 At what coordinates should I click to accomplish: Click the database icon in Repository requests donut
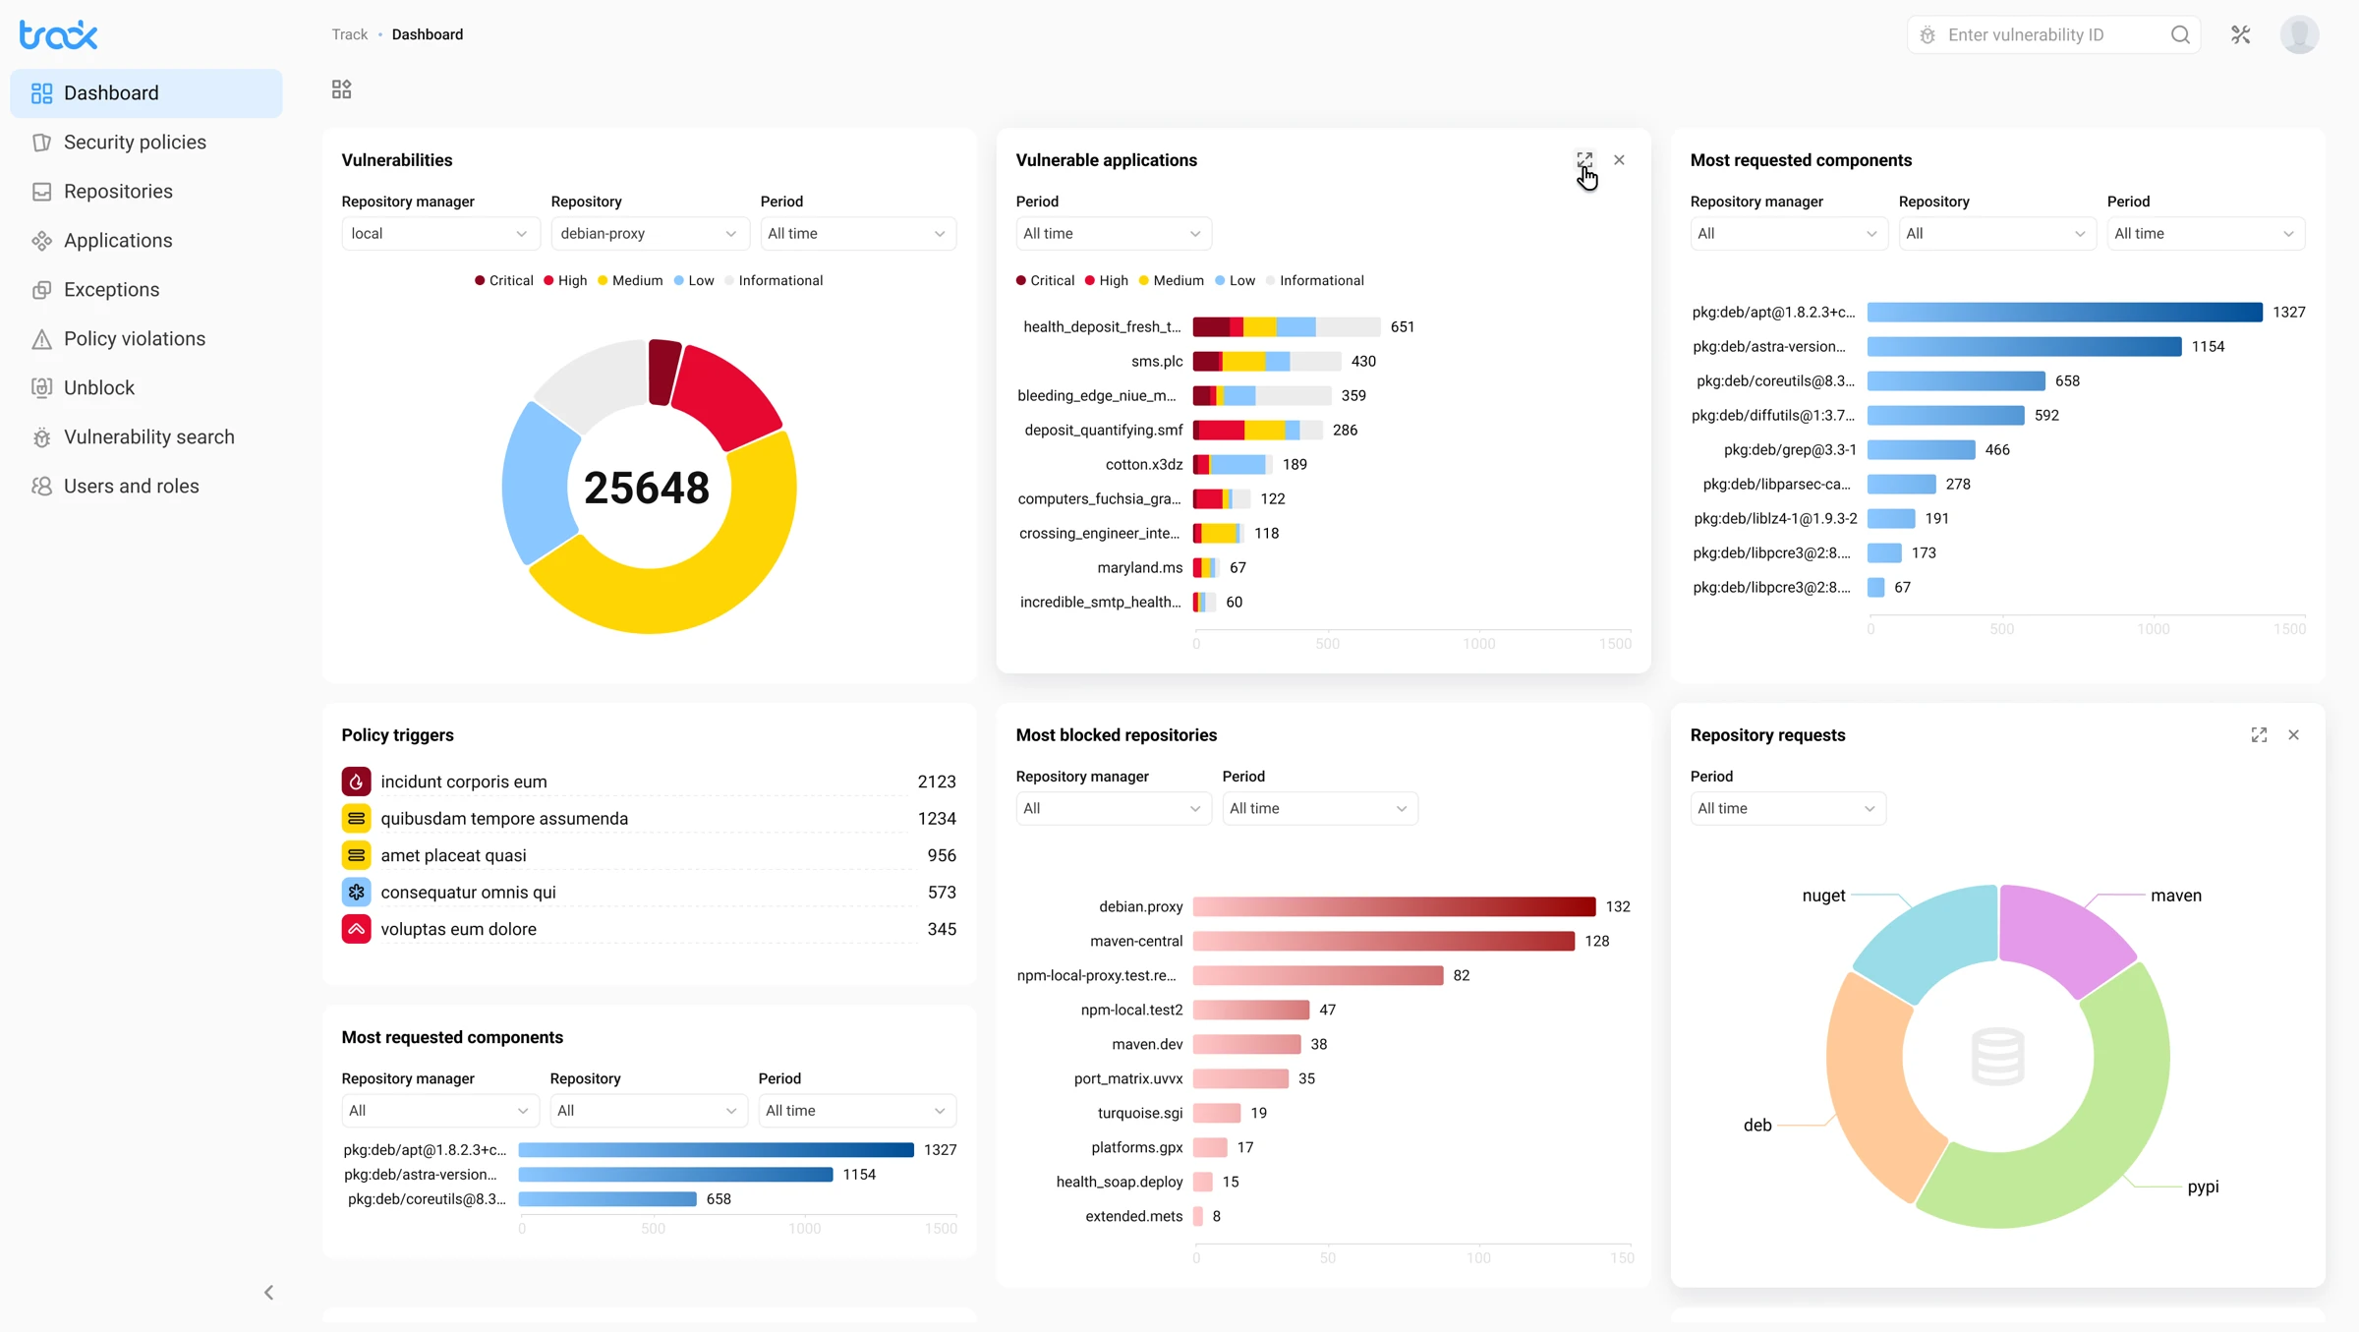[1997, 1057]
